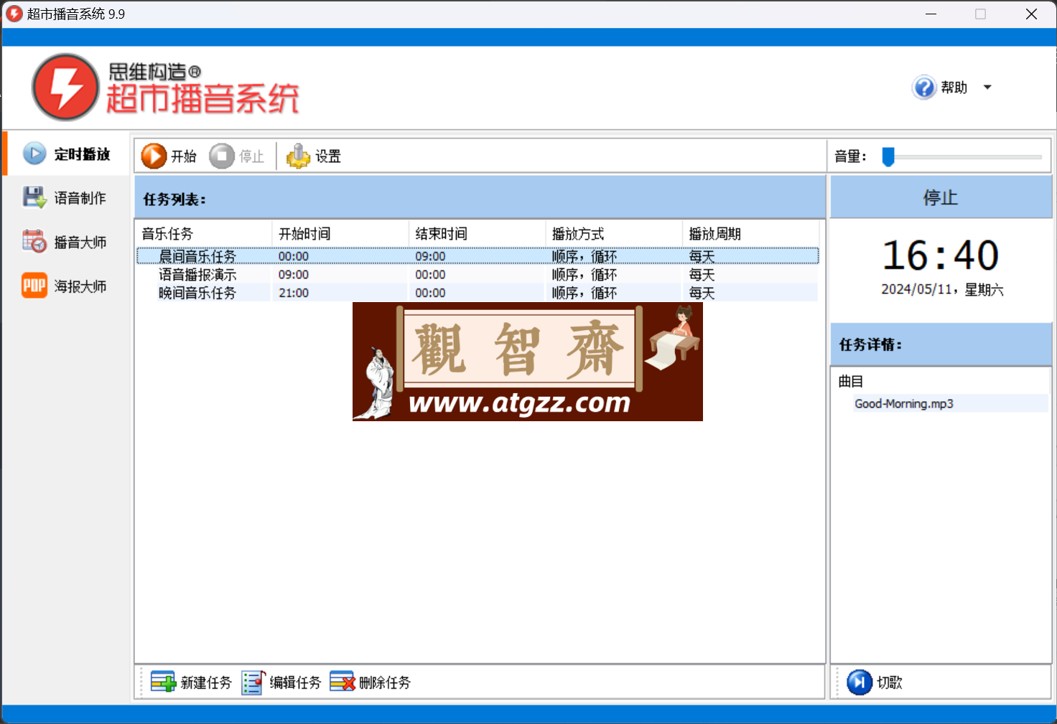Viewport: 1057px width, 724px height.
Task: Switch to the 定时播放 tab
Action: tap(67, 154)
